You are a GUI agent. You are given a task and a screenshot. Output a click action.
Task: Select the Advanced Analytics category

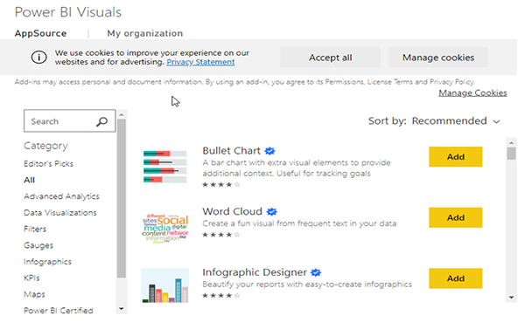61,196
